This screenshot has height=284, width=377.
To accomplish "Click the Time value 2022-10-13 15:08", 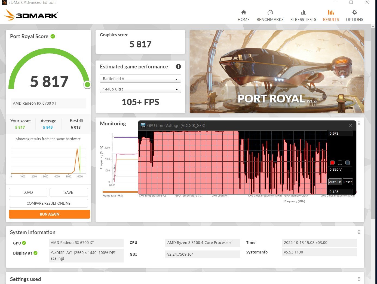I will (x=319, y=243).
